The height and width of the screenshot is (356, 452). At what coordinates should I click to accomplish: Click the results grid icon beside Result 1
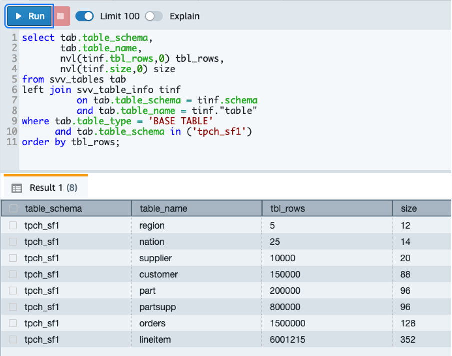pyautogui.click(x=17, y=188)
